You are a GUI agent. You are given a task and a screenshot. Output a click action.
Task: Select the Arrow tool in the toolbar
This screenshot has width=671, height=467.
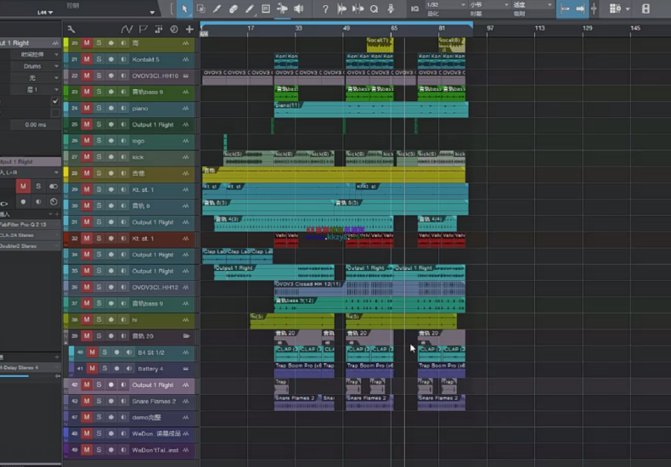pos(184,8)
